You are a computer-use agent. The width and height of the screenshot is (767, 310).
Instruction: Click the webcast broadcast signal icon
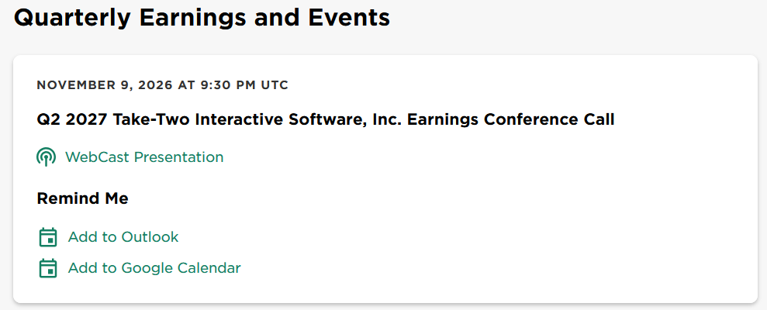coord(46,157)
